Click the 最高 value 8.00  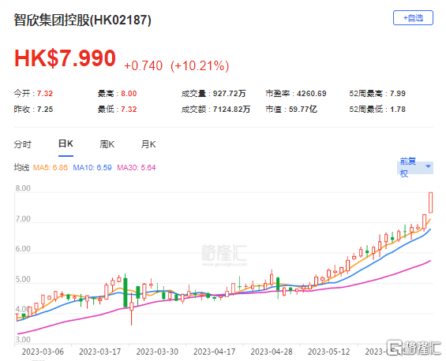pos(129,94)
